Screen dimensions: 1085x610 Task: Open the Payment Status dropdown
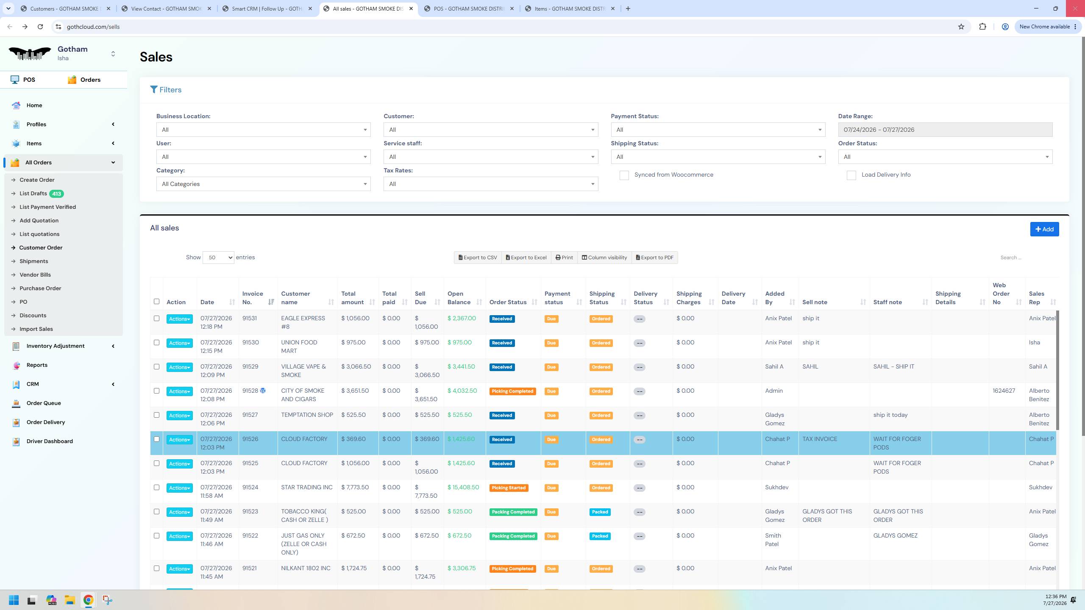718,130
